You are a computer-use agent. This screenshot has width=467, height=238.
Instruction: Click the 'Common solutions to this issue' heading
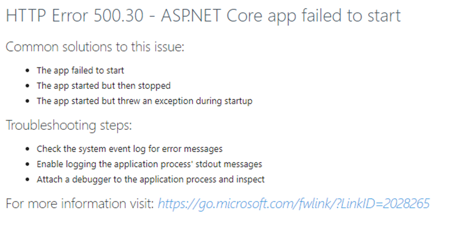(x=95, y=47)
